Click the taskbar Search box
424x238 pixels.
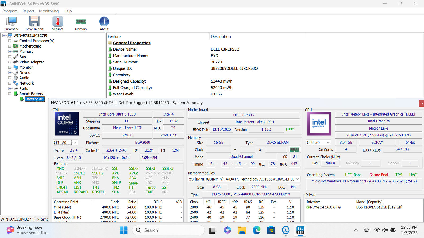(x=169, y=230)
